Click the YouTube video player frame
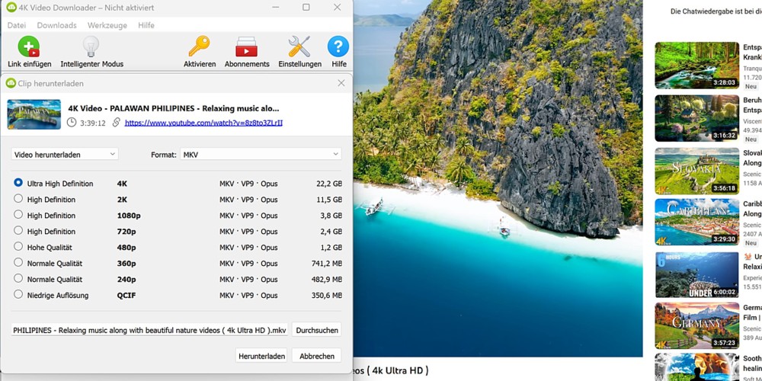The image size is (762, 381). click(498, 178)
